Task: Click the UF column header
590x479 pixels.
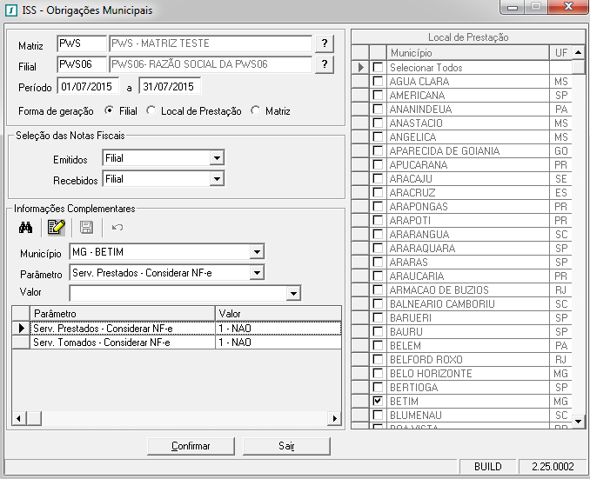Action: pos(560,53)
